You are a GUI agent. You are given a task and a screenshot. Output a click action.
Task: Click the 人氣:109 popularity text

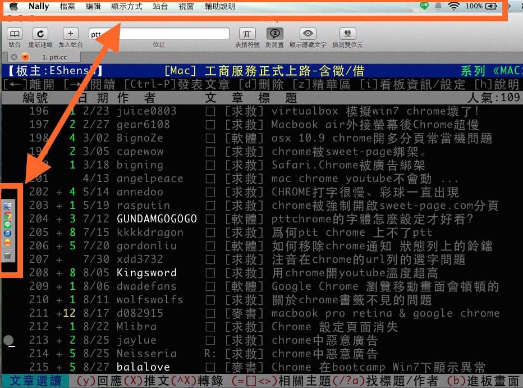pyautogui.click(x=493, y=97)
